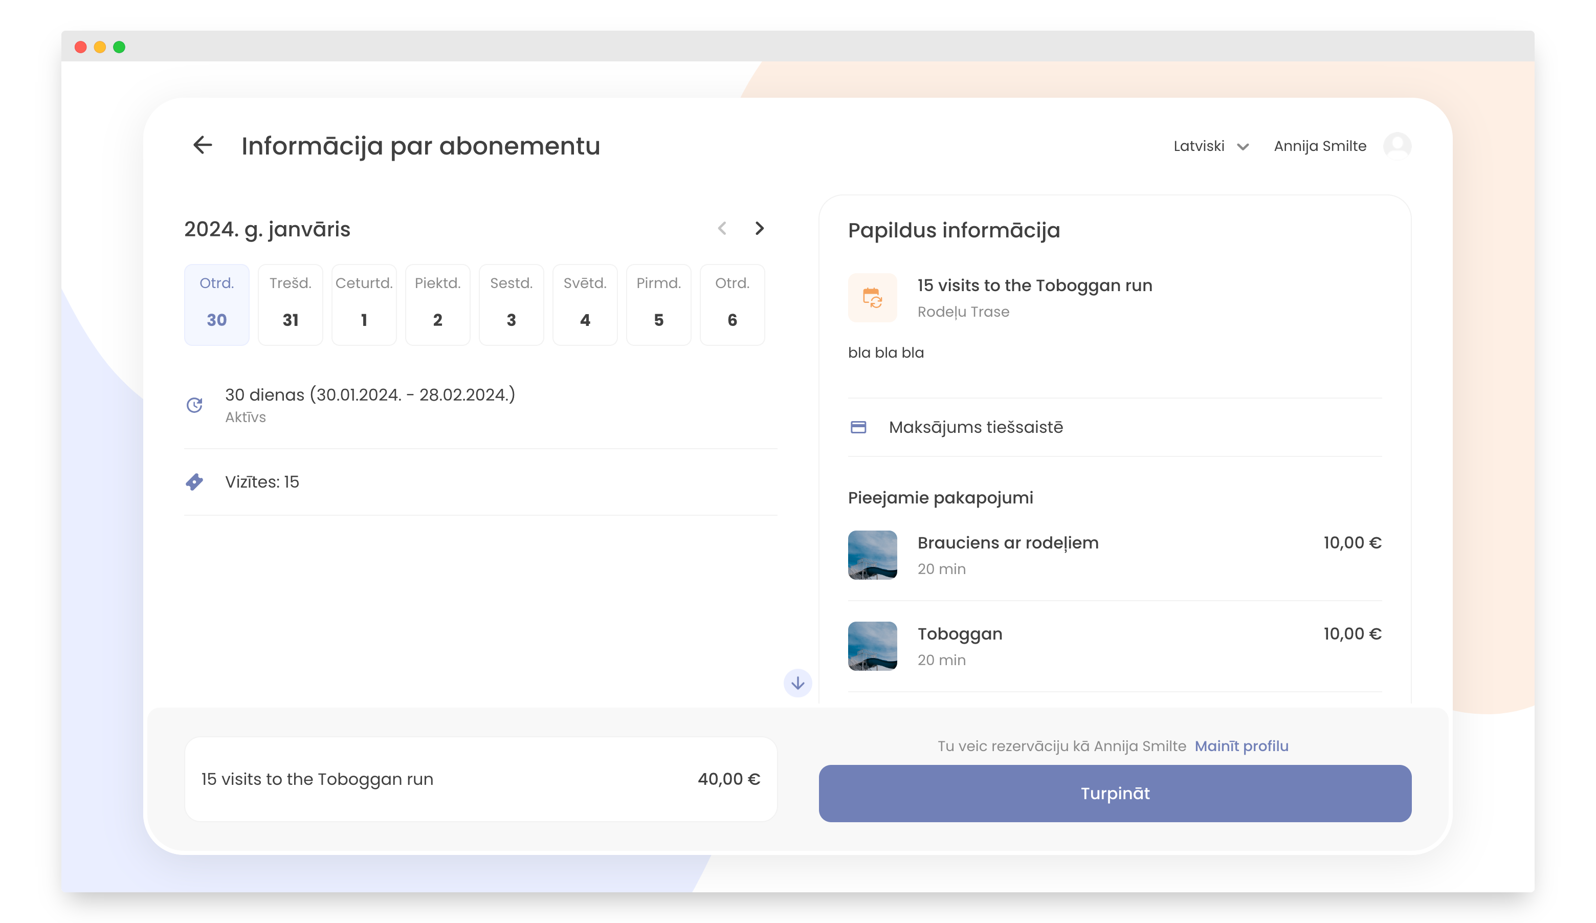Click the Mainīt profilu link
Image resolution: width=1596 pixels, height=923 pixels.
[x=1240, y=745]
